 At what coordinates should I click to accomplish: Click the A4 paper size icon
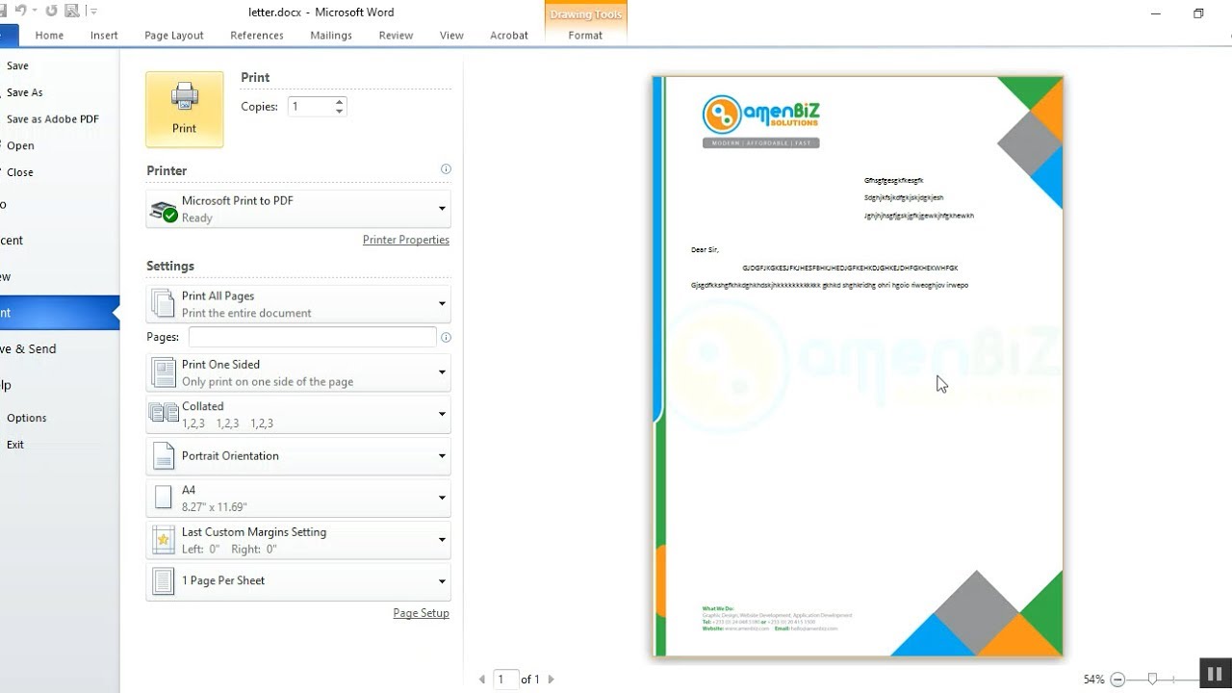tap(162, 497)
